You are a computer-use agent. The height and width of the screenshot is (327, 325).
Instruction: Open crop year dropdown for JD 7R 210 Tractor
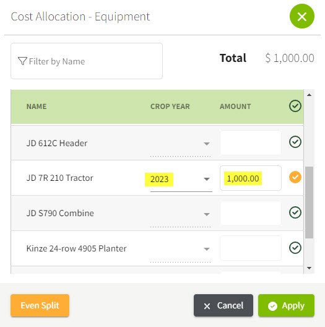[181, 179]
